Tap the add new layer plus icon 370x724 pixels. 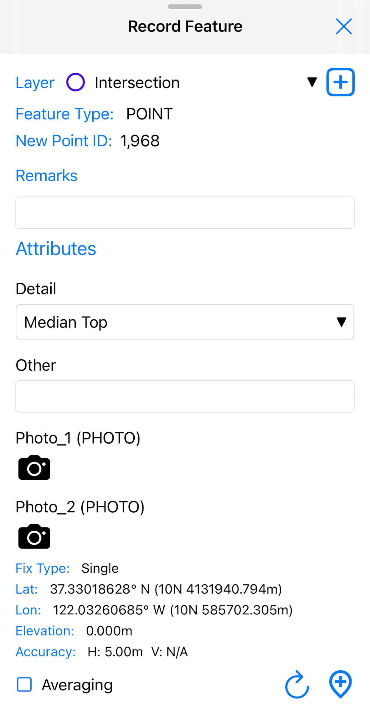click(x=340, y=82)
